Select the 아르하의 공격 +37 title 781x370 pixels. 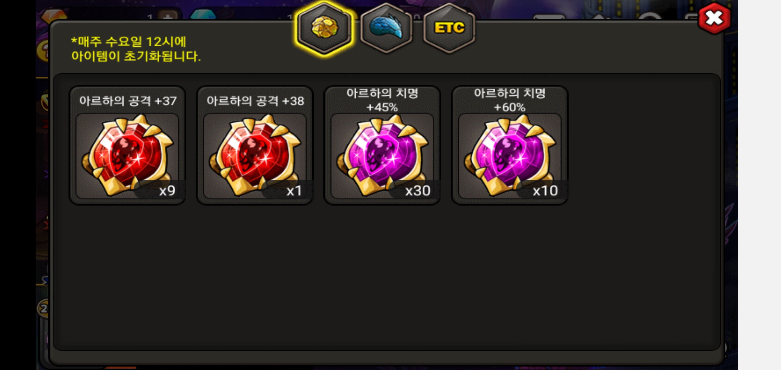[x=128, y=101]
